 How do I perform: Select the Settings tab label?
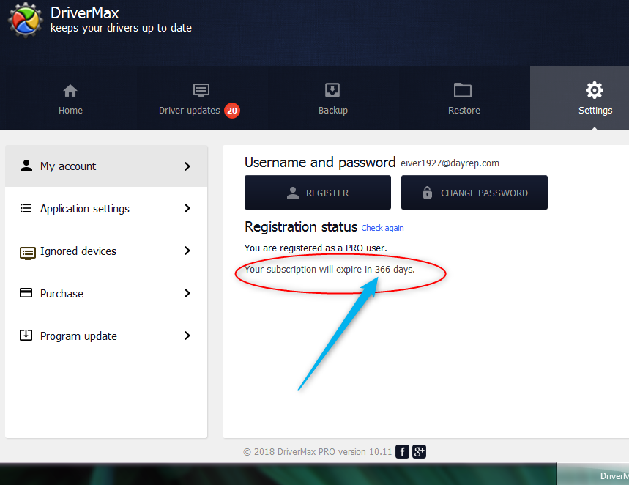(595, 111)
